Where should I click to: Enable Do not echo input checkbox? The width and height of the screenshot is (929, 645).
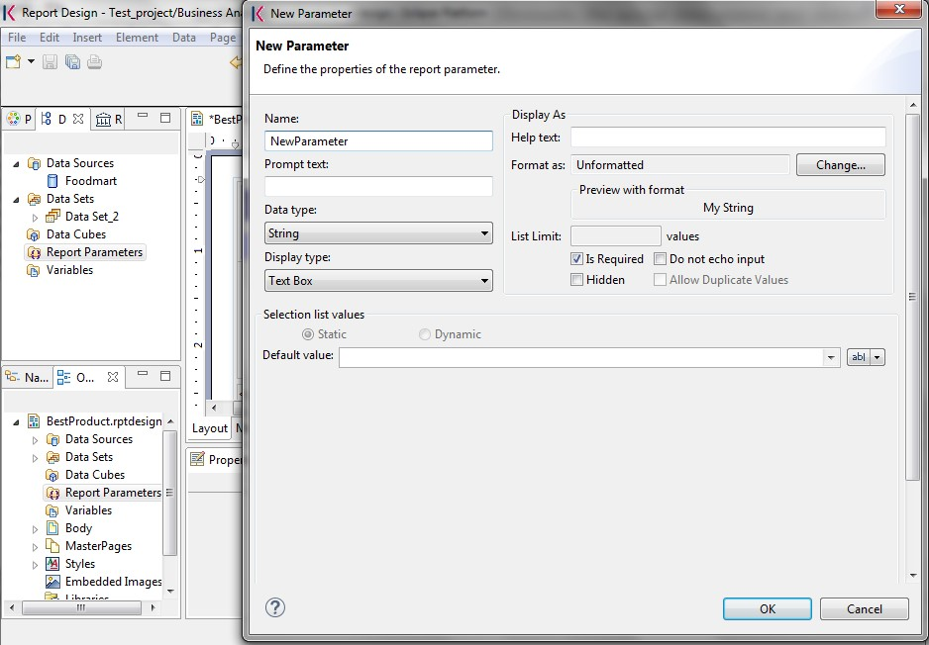pyautogui.click(x=660, y=258)
